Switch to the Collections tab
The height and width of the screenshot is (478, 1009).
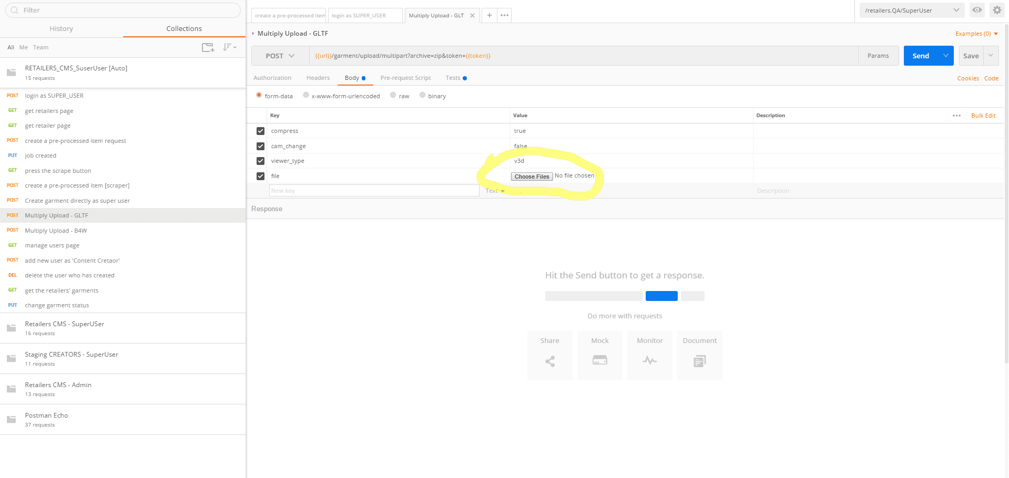pyautogui.click(x=184, y=28)
